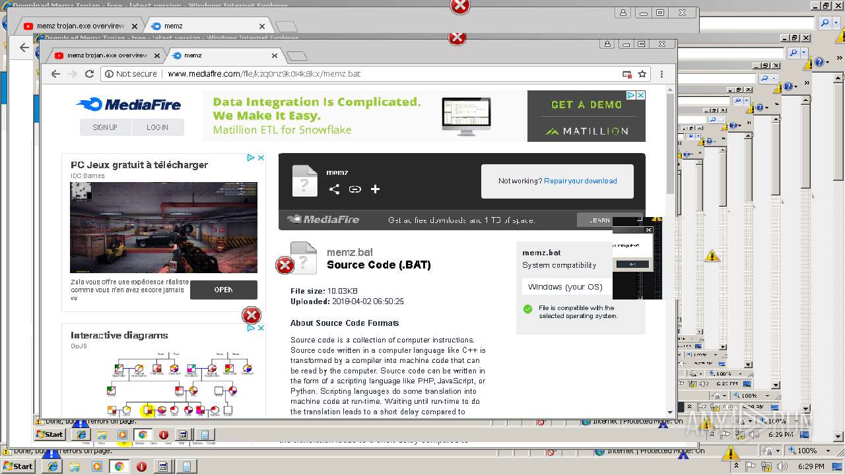
Task: Click volume icon in bottom system tray
Action: tap(782, 466)
